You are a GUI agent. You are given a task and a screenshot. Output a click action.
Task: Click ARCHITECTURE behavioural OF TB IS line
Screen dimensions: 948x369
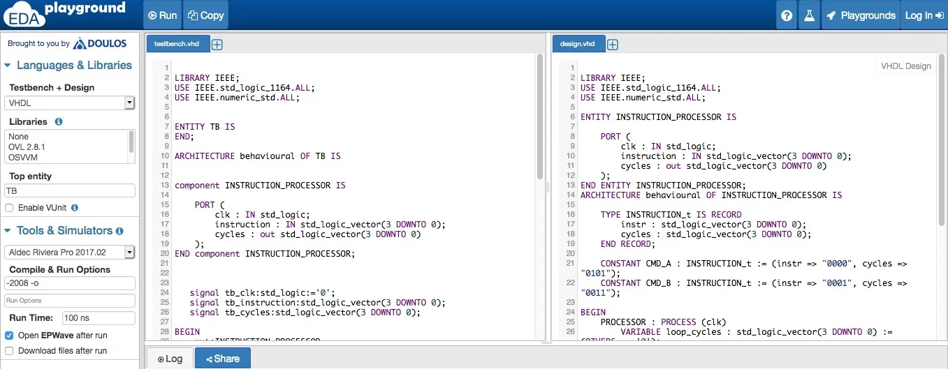click(x=257, y=156)
